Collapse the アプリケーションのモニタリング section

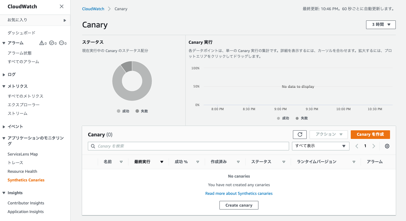tap(4, 138)
